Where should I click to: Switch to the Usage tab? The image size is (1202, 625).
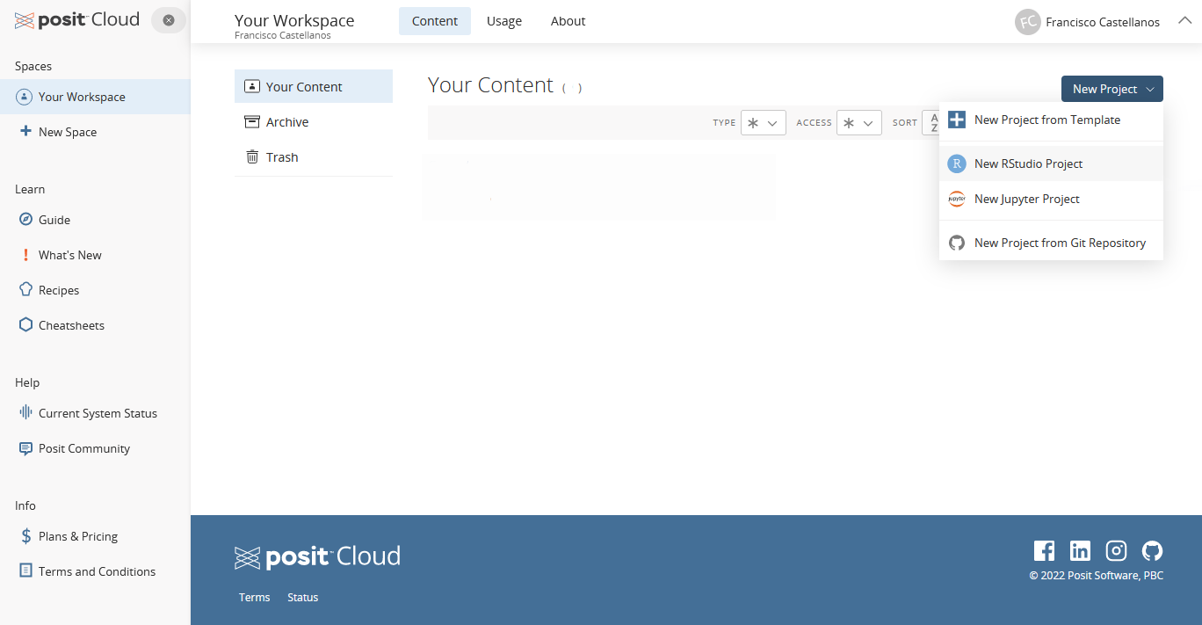pos(504,21)
